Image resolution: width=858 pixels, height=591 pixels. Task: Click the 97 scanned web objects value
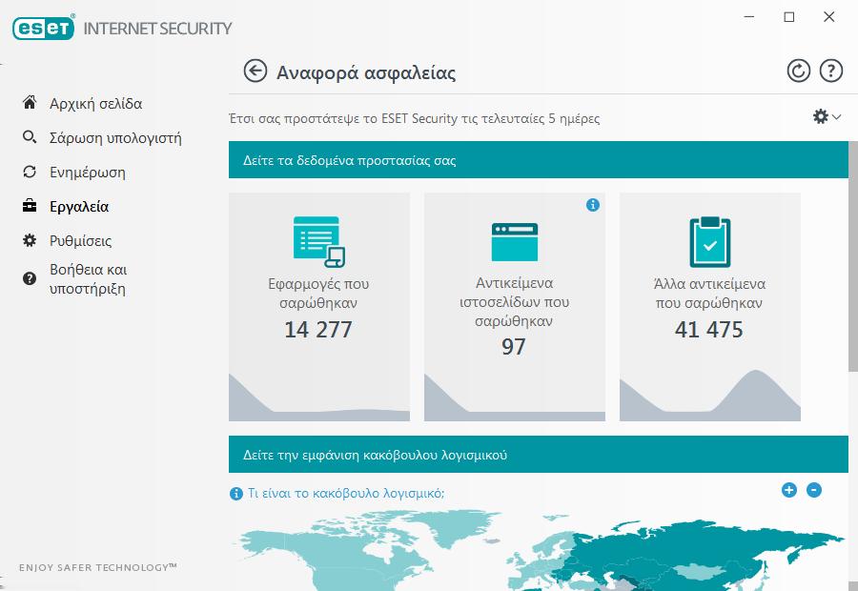[x=513, y=347]
